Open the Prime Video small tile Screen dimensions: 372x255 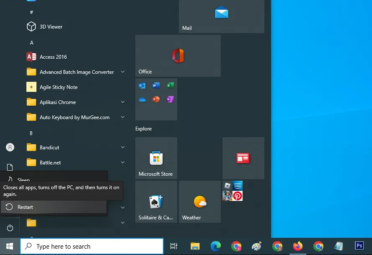[x=238, y=186]
